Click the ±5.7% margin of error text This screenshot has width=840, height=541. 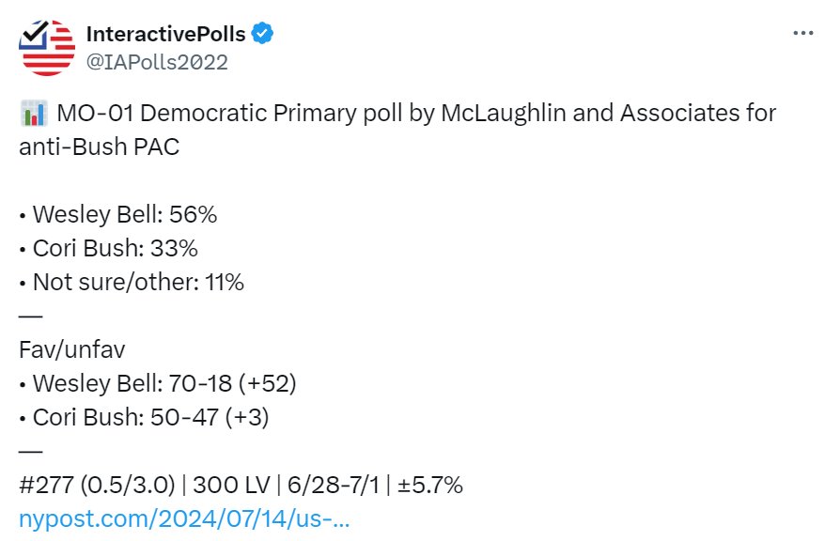pos(430,485)
